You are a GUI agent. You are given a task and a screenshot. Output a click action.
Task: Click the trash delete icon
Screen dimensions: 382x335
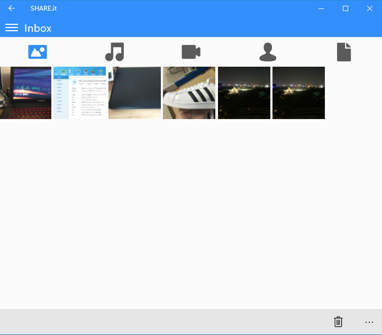338,322
